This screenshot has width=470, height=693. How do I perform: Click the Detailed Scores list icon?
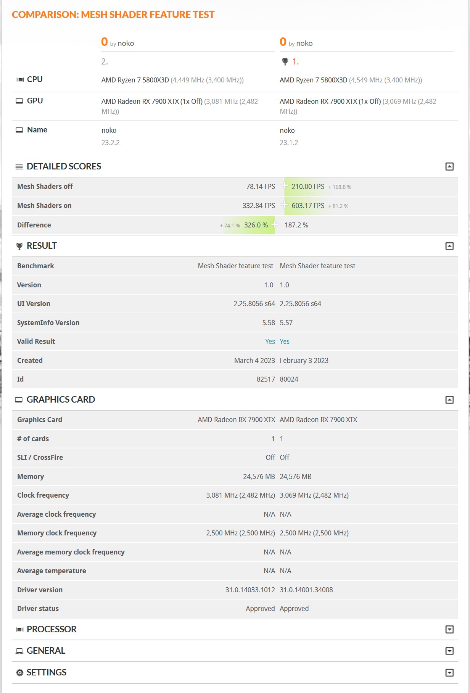click(x=19, y=167)
